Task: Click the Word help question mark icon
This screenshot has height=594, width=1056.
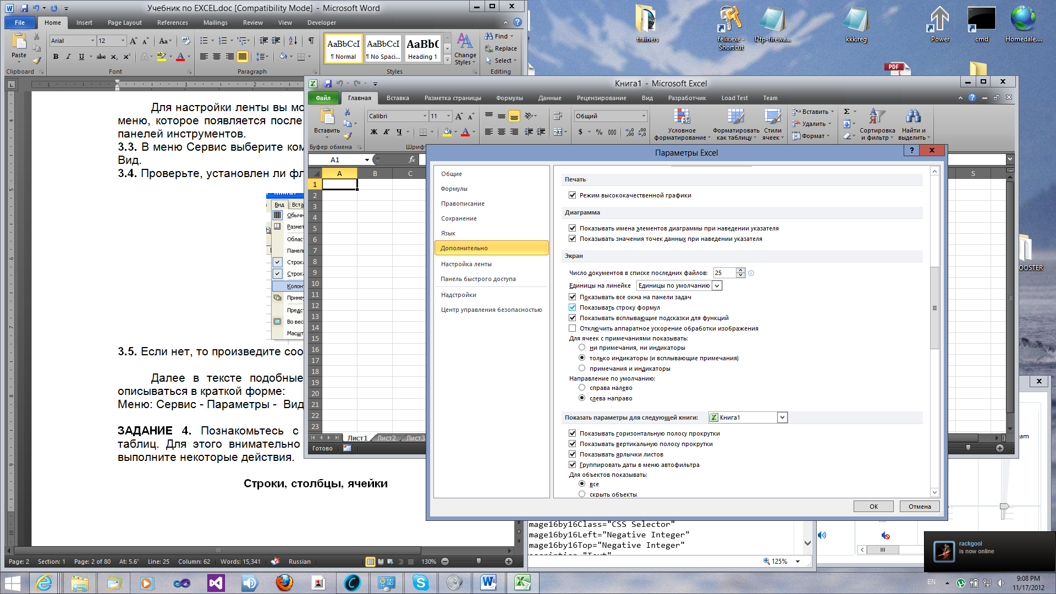Action: [x=518, y=22]
